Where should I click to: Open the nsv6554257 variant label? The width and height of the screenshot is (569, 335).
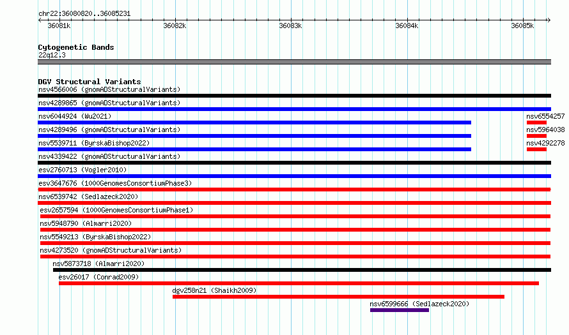(x=545, y=116)
